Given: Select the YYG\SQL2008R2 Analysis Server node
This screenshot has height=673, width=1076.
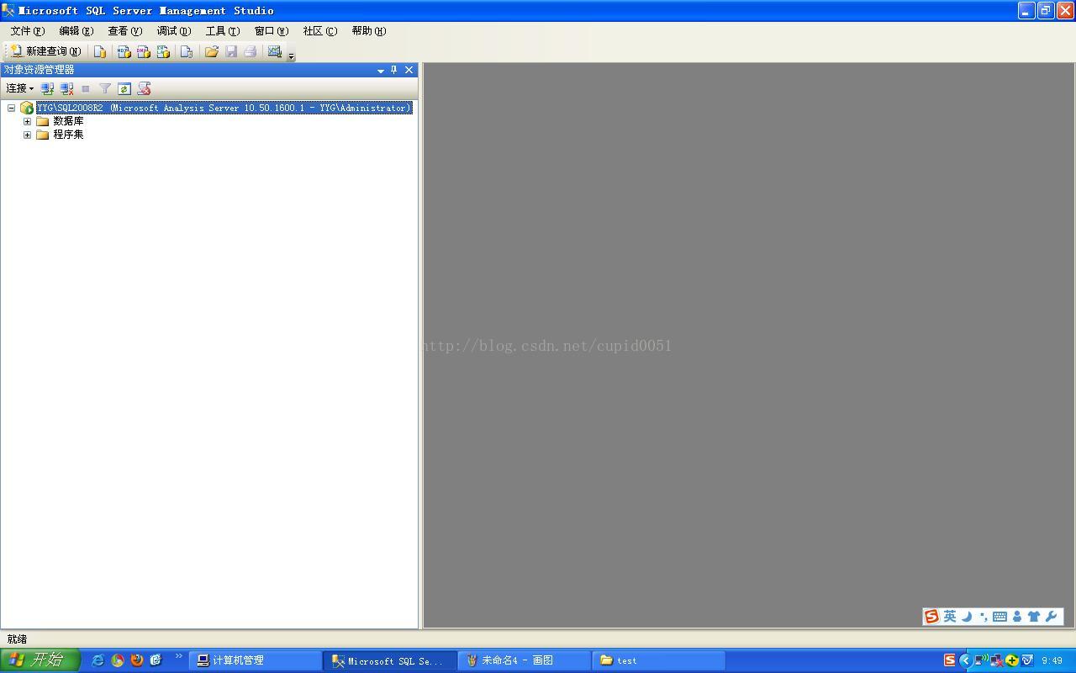Looking at the screenshot, I should click(224, 108).
